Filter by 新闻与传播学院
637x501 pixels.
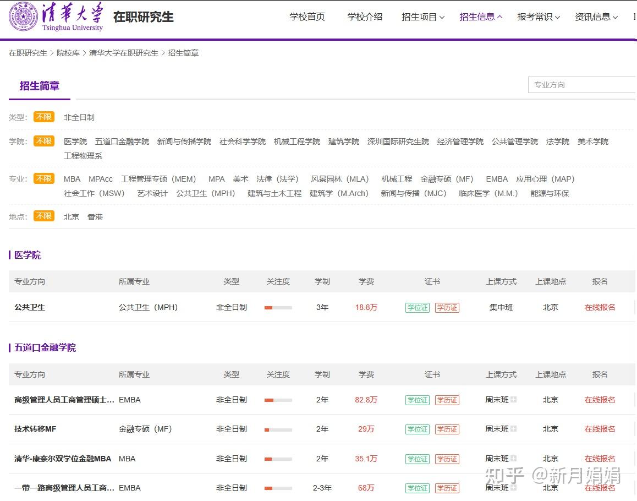pyautogui.click(x=184, y=141)
